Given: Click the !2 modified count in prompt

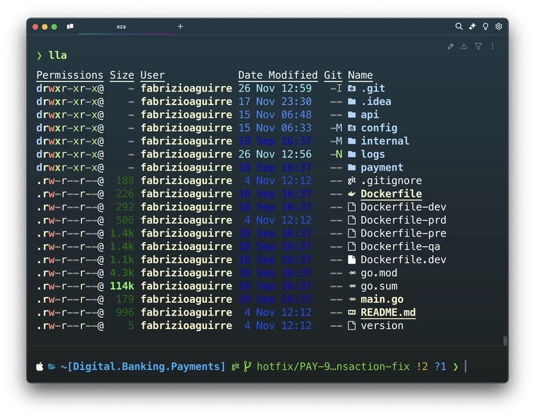Looking at the screenshot, I should pos(422,367).
